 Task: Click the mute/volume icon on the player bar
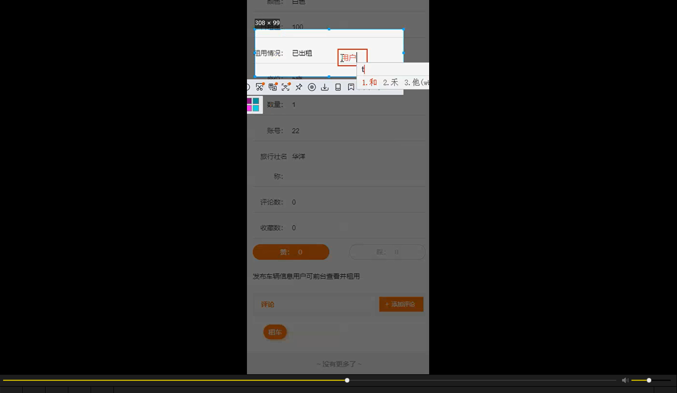(625, 380)
